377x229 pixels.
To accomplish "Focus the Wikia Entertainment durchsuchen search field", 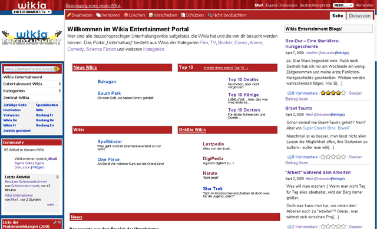I will 29,69.
